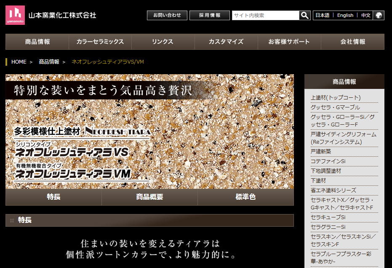392x268 pixels.
Task: Click the 採用情報 button
Action: point(210,15)
